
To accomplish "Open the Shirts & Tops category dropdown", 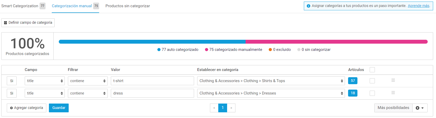I will pos(271,81).
